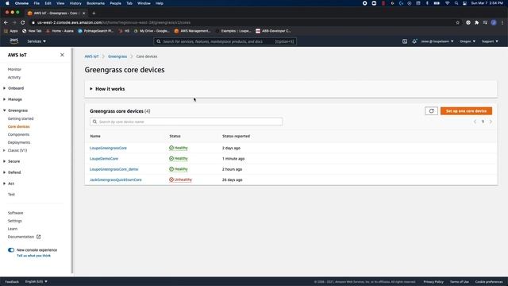508x286 pixels.
Task: Open the Window menu
Action: pos(144,3)
